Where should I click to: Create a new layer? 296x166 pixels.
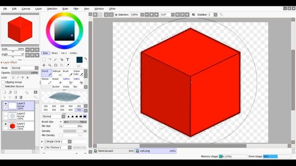pyautogui.click(x=4, y=92)
